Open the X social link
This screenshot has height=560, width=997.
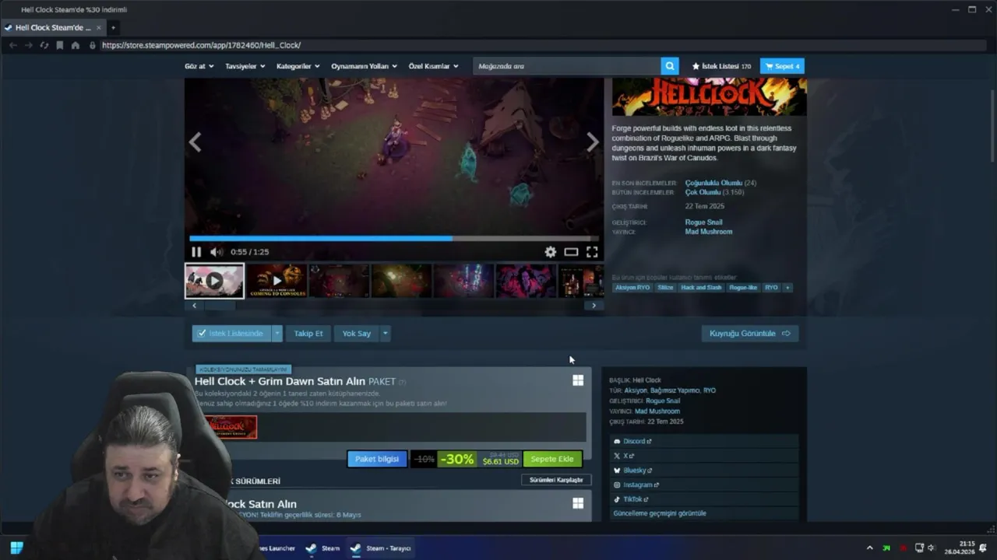[625, 456]
